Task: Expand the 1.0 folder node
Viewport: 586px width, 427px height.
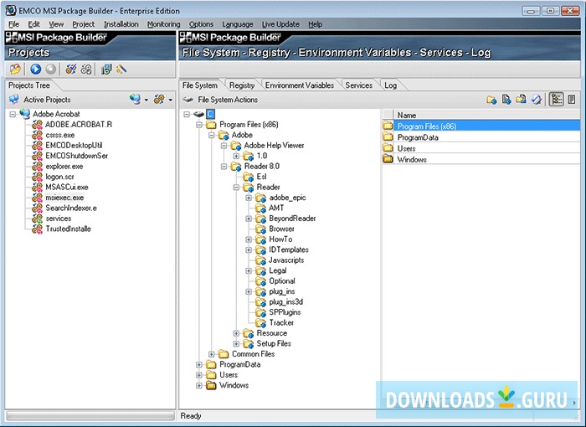Action: tap(236, 156)
